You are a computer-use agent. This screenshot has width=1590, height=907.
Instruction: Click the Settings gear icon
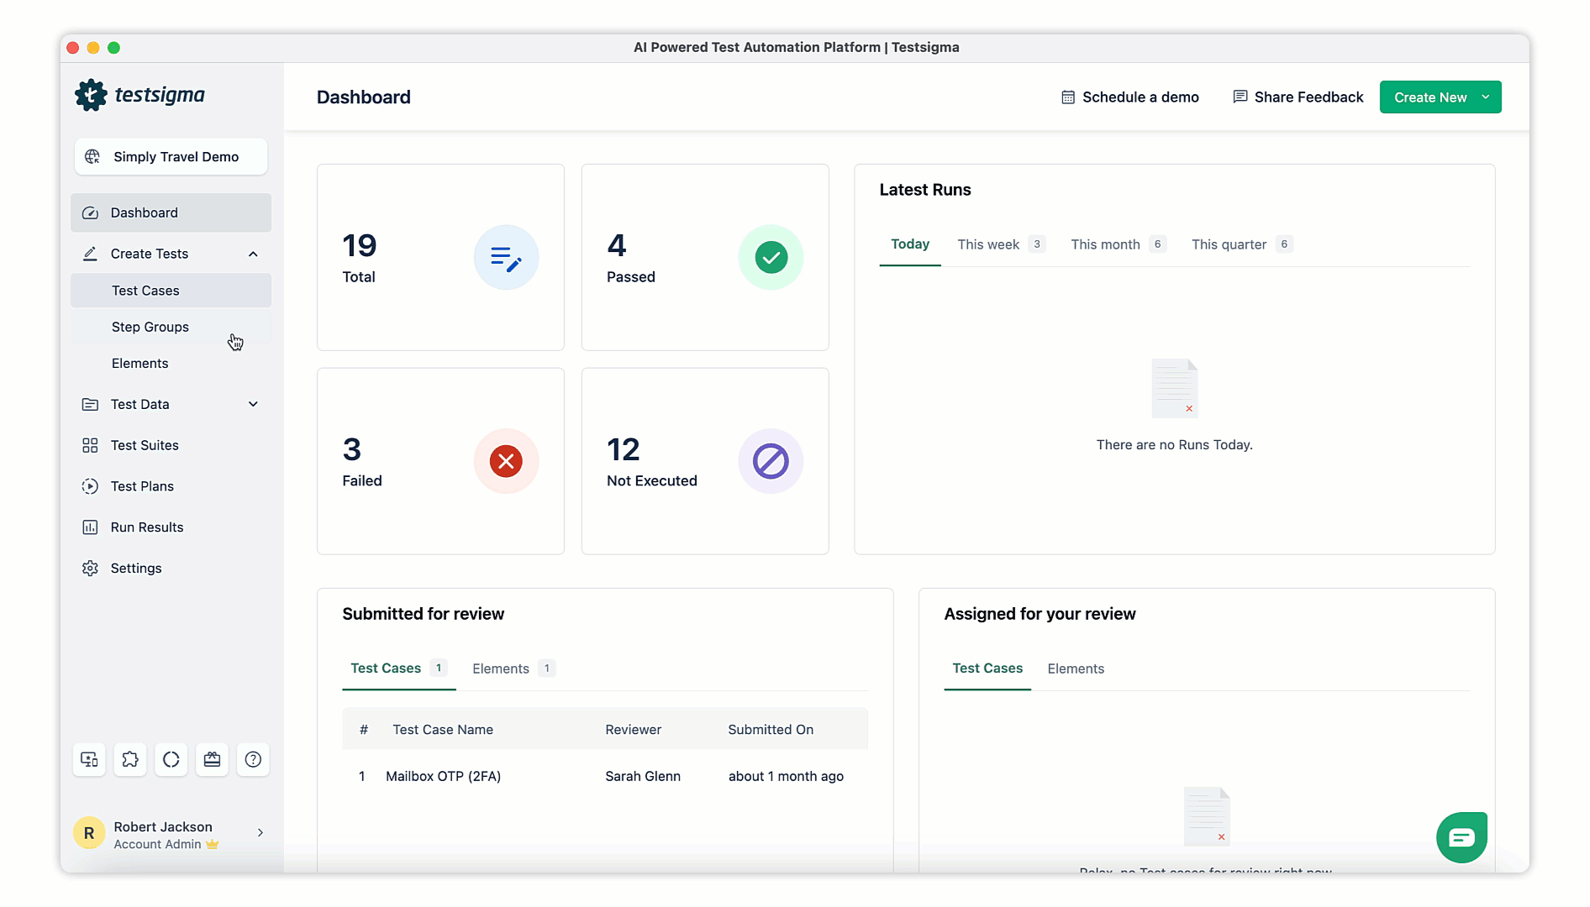(x=90, y=569)
